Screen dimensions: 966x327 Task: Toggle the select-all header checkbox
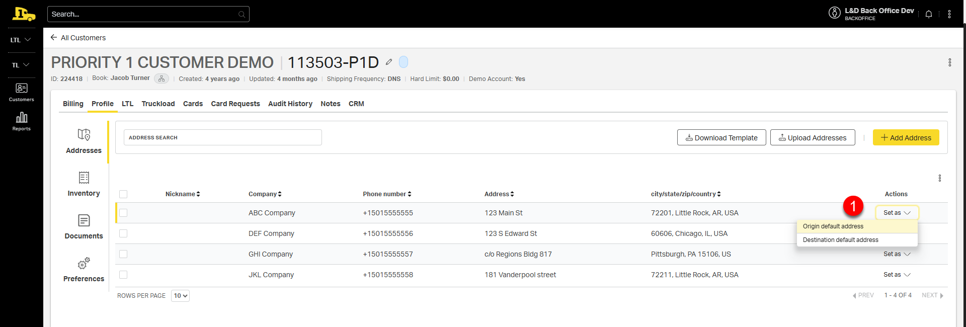pos(123,194)
